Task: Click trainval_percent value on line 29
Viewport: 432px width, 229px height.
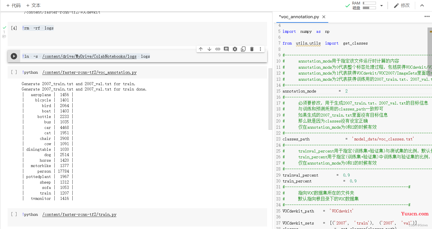Action: [346, 175]
